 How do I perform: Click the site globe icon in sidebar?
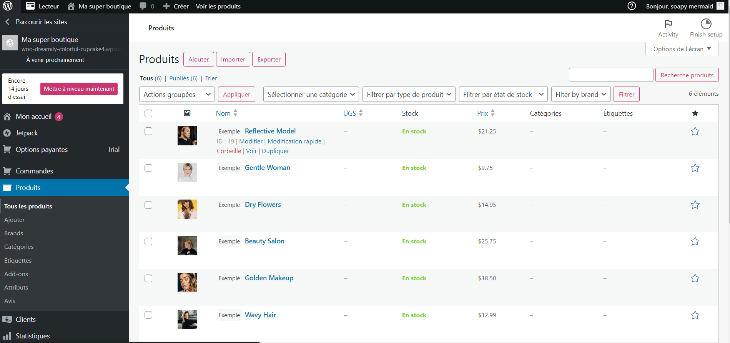coord(10,43)
